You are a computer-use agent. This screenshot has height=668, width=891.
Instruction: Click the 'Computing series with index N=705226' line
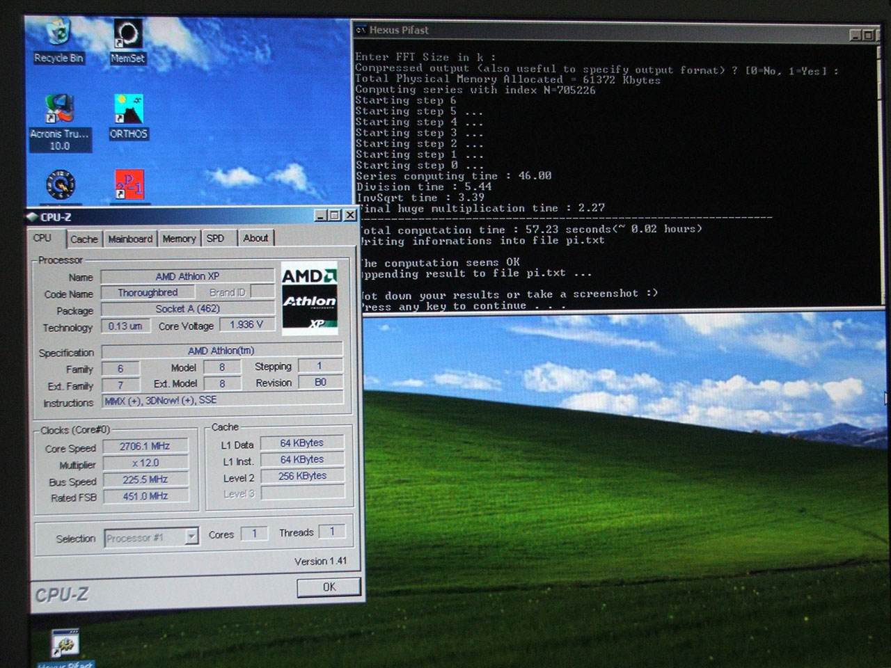click(475, 90)
